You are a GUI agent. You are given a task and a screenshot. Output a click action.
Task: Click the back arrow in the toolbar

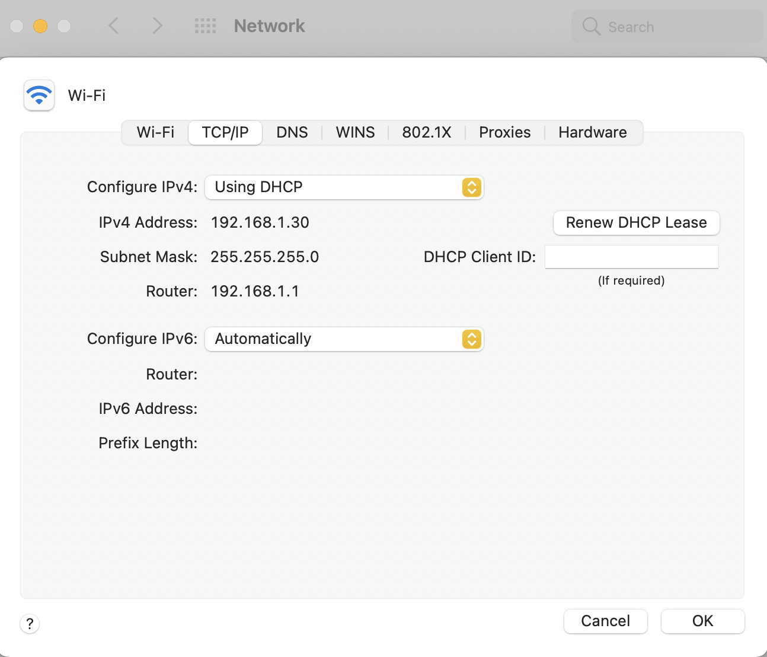(114, 26)
